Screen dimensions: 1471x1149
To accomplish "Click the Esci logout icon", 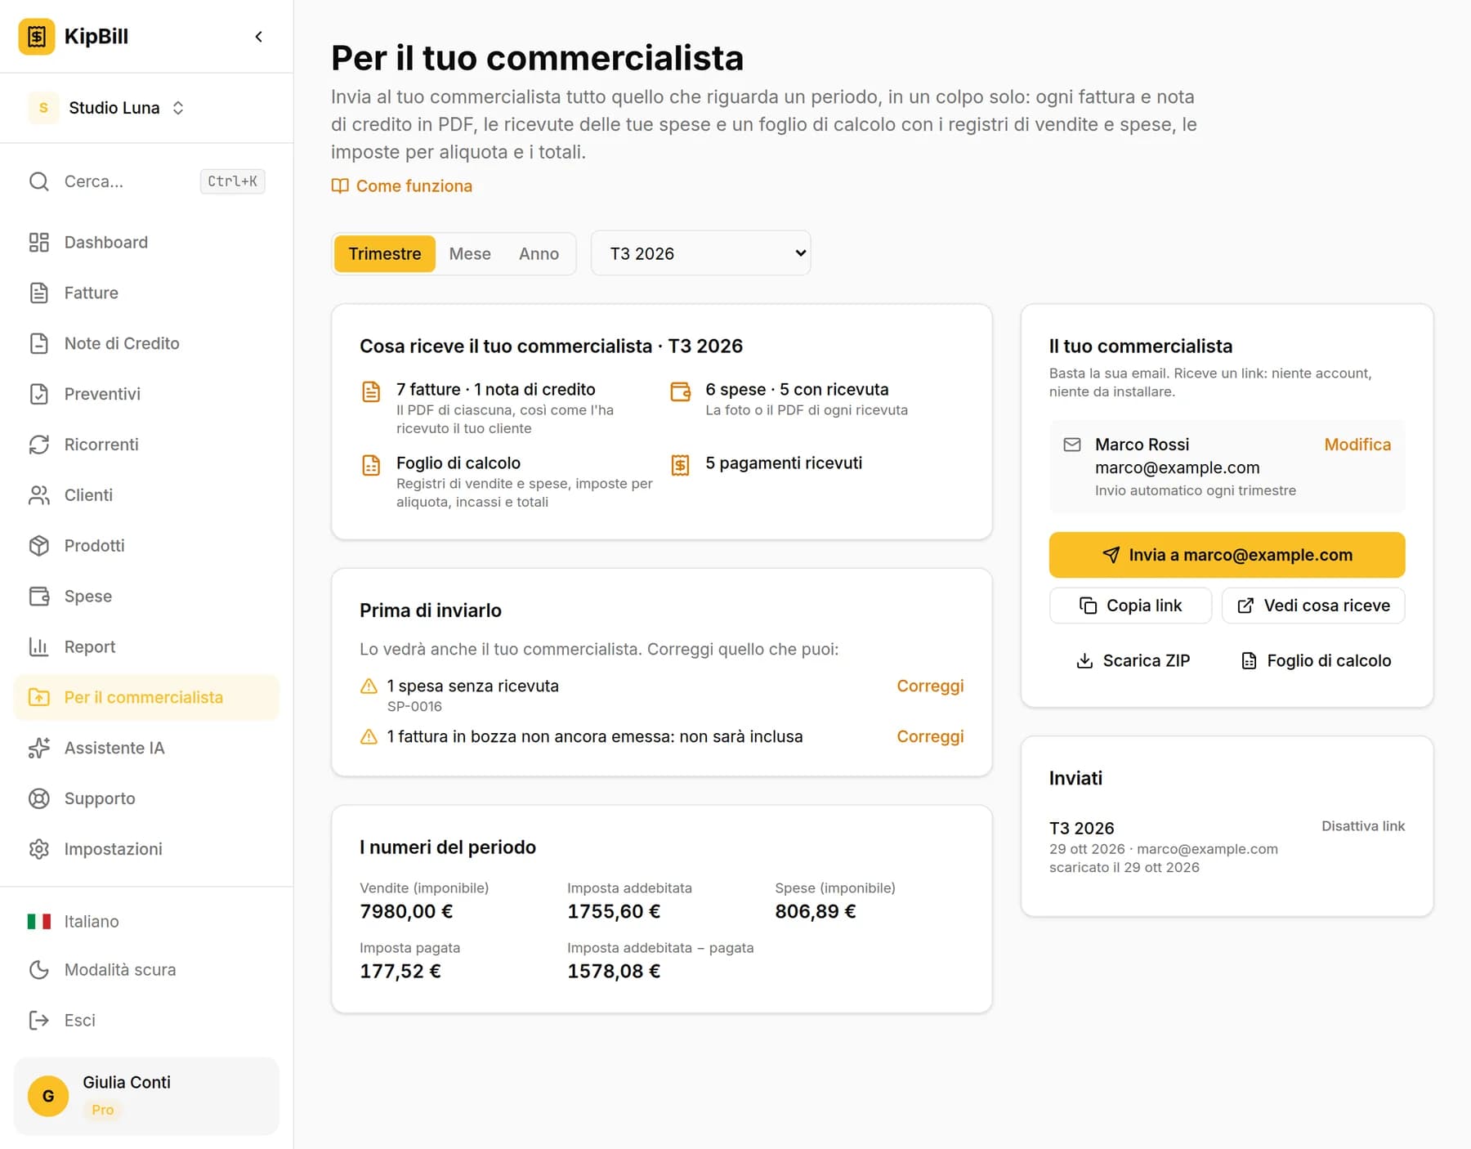I will [39, 1021].
